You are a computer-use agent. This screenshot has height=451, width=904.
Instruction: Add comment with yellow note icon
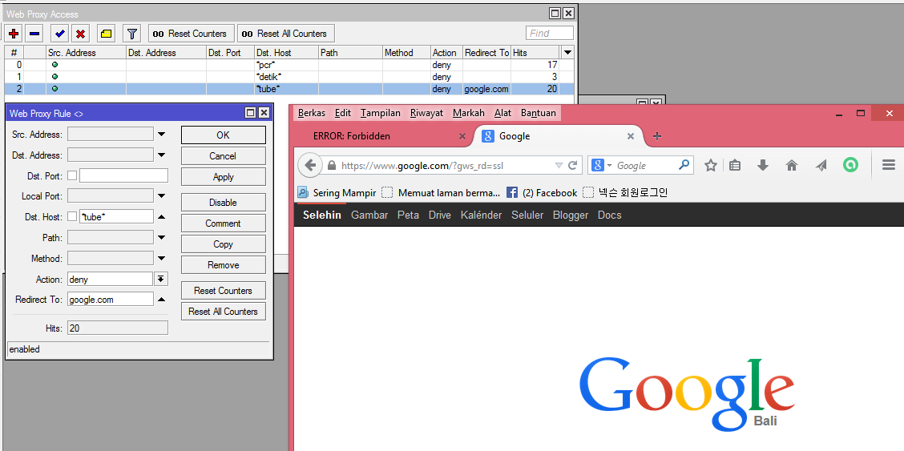[106, 34]
